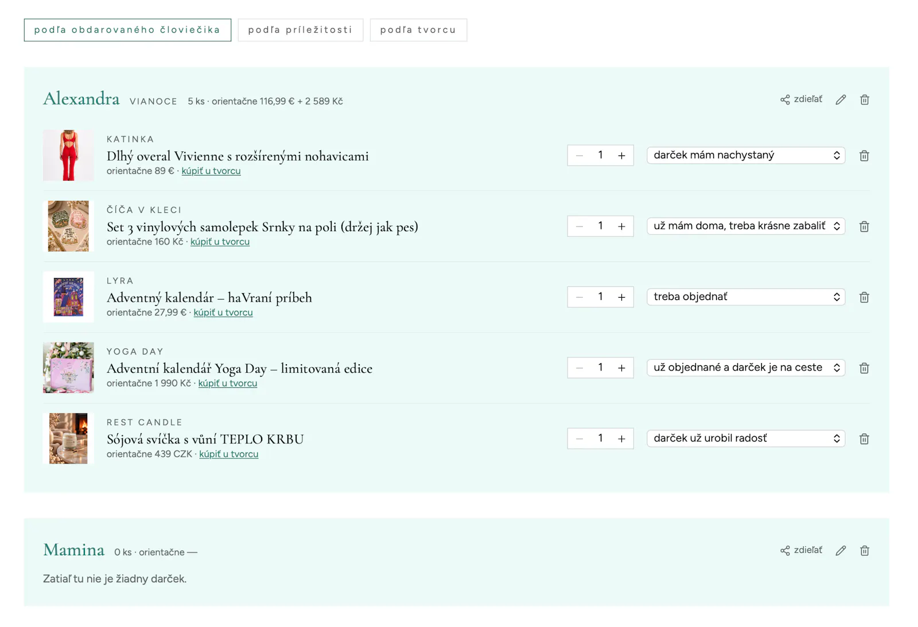Screen dimensions: 918x627
Task: Switch to the 'podľa príležitosti' tab
Action: coord(301,30)
